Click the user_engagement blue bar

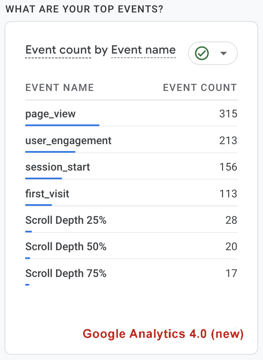pos(50,152)
